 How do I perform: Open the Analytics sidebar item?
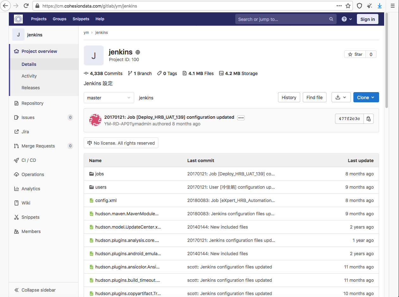point(44,189)
